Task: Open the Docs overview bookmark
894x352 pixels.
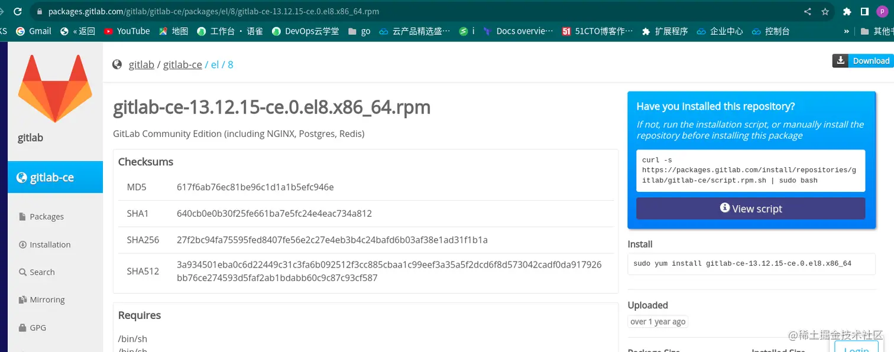Action: point(518,31)
